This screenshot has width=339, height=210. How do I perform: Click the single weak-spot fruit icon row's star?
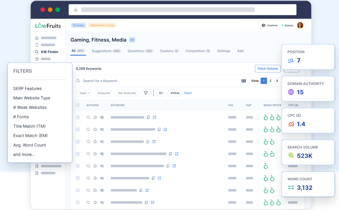(95, 166)
